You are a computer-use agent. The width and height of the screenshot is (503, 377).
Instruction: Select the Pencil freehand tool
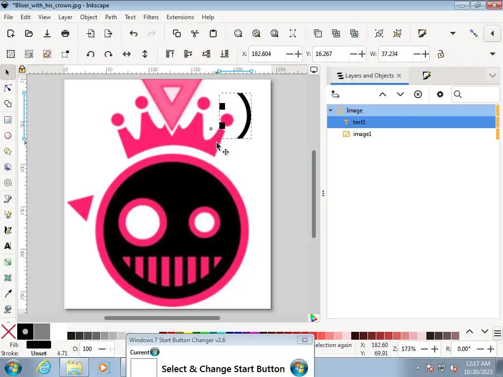8,215
